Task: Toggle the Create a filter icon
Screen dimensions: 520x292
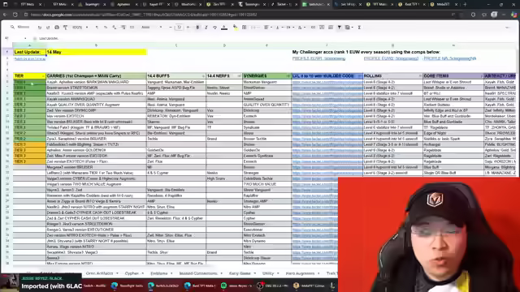Action: coord(340,28)
